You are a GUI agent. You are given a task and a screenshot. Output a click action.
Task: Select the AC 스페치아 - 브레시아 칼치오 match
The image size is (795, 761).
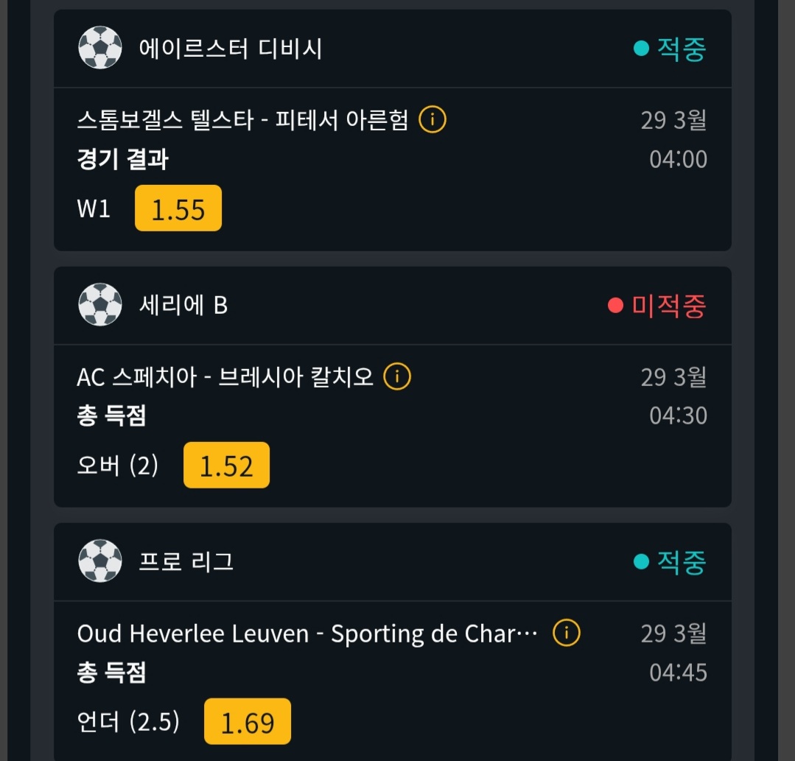point(225,376)
